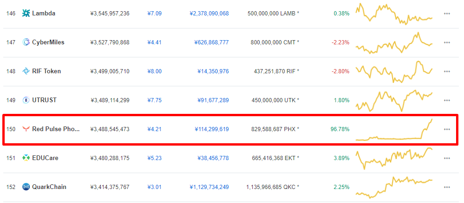464x203 pixels.
Task: Click the rank number 150
Action: [11, 129]
